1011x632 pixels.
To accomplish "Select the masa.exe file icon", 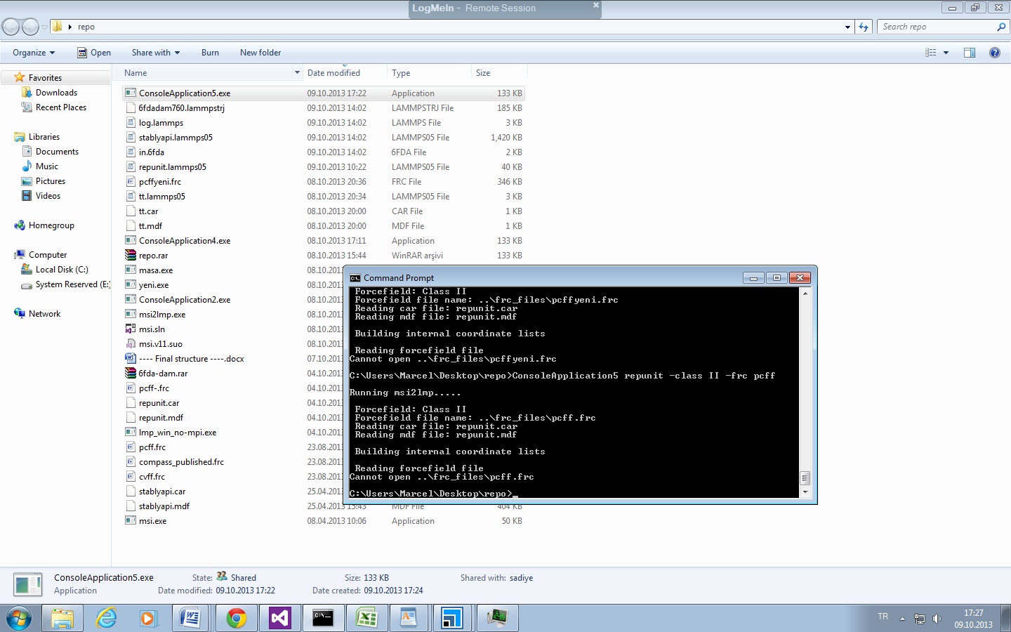I will pyautogui.click(x=131, y=270).
